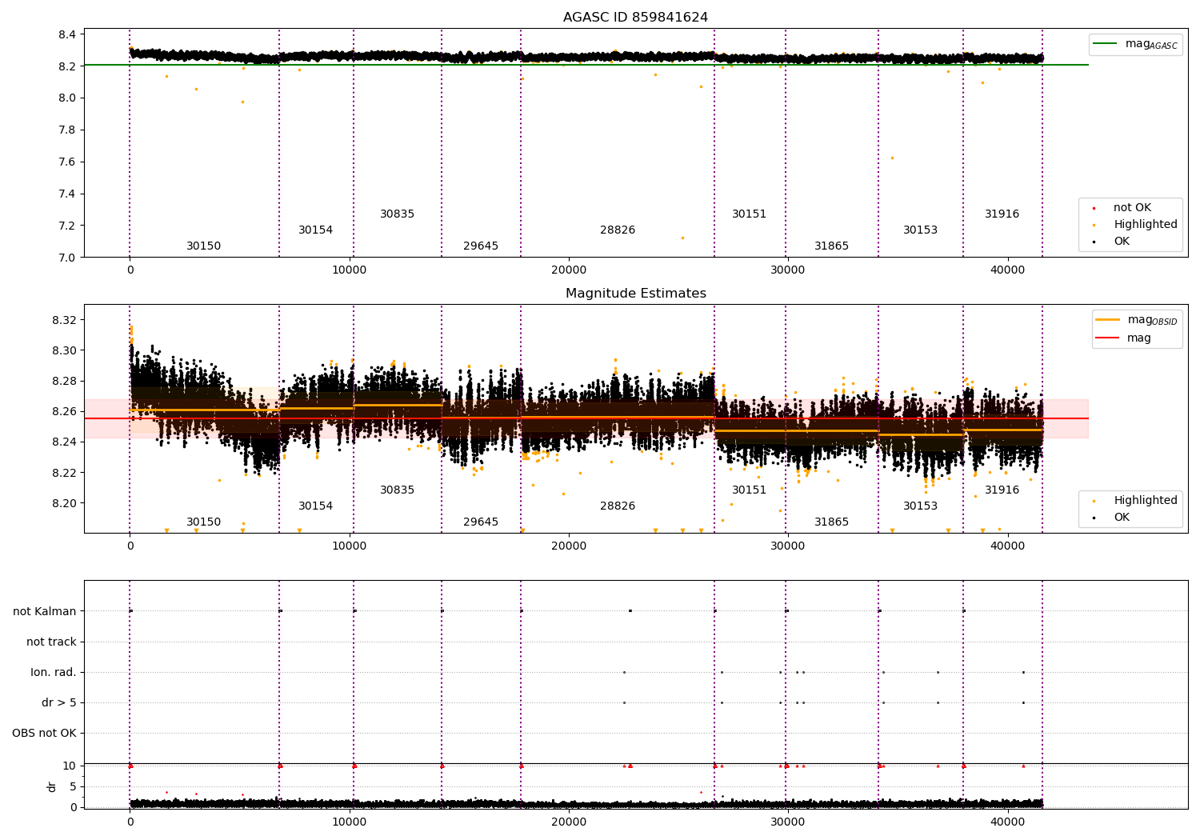Select OBSID label 29645 in the AGASC plot
This screenshot has height=840, width=1200.
coord(481,246)
